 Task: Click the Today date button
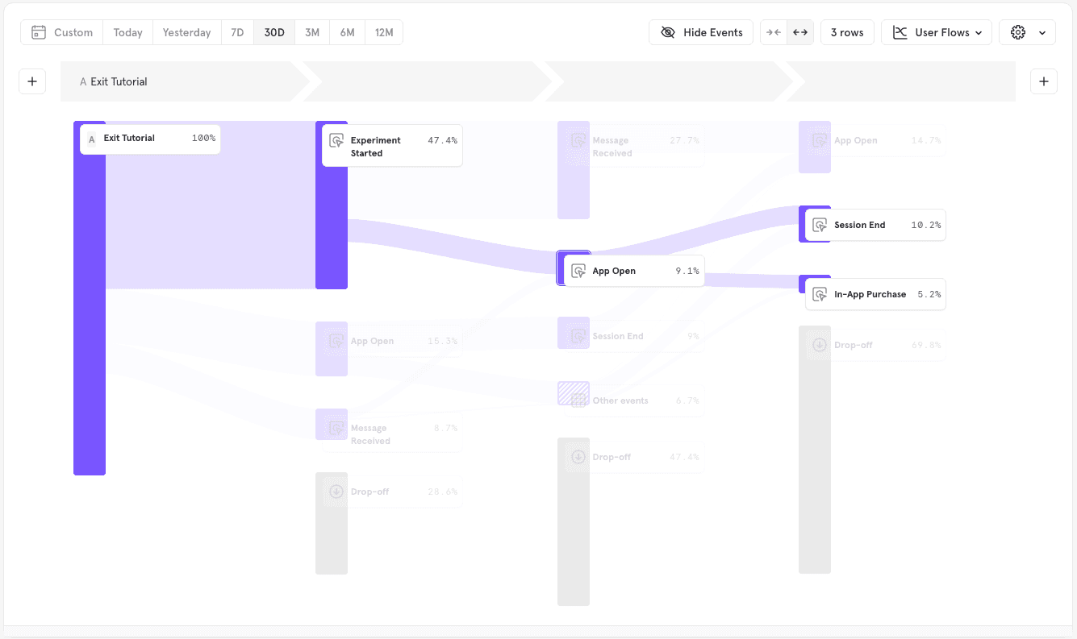(x=127, y=32)
